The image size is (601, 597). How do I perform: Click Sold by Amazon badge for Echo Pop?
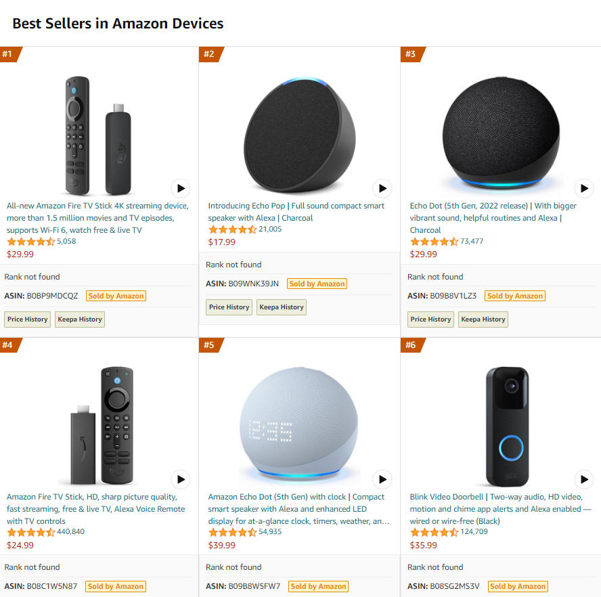click(x=317, y=284)
